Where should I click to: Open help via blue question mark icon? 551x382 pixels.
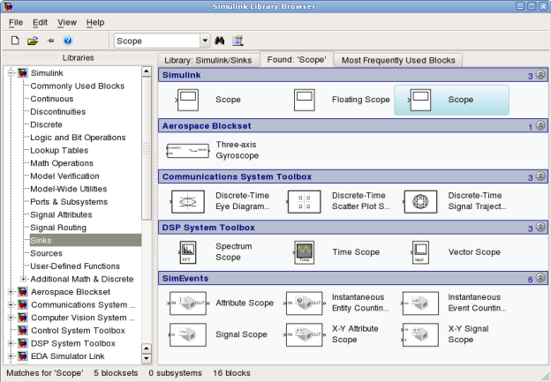click(x=68, y=41)
